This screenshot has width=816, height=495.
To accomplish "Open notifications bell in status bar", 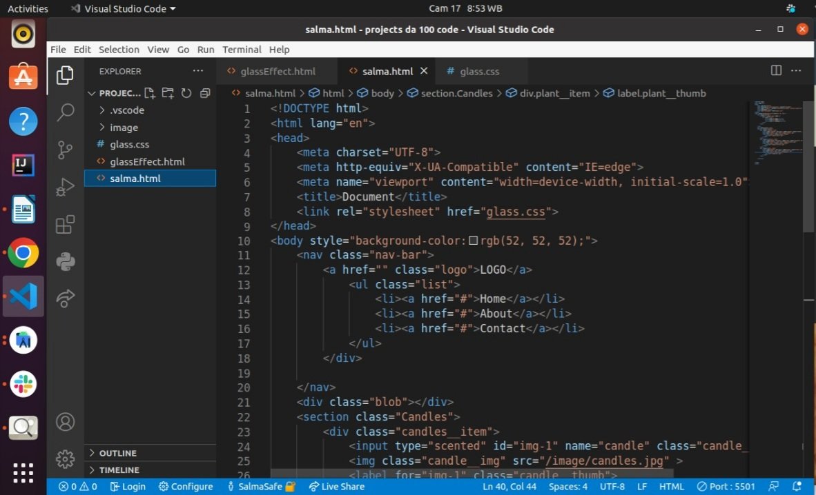I will (796, 487).
